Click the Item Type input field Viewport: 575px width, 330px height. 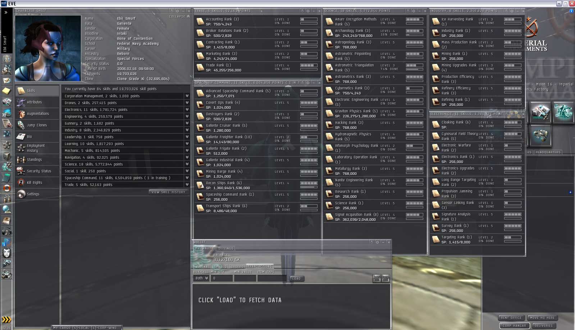pos(272,278)
